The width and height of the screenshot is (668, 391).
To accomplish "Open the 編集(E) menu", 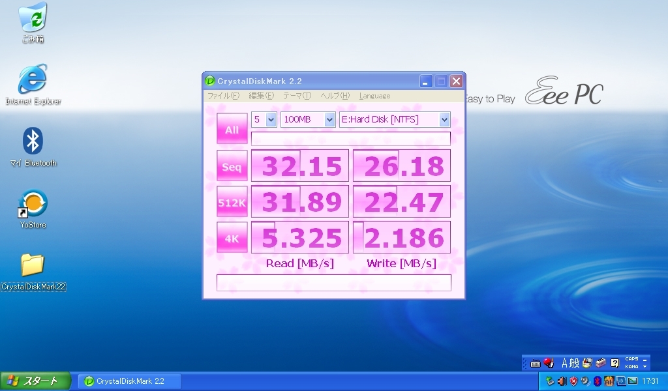I will pos(261,96).
